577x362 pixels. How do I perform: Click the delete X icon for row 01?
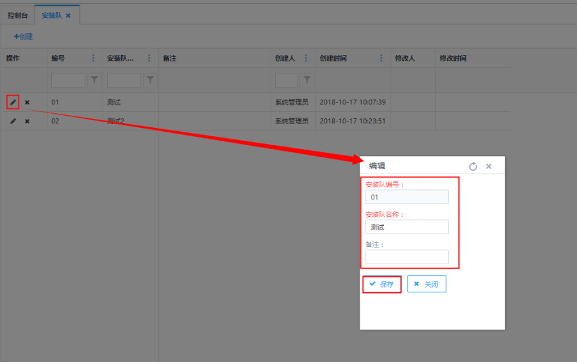tap(27, 102)
